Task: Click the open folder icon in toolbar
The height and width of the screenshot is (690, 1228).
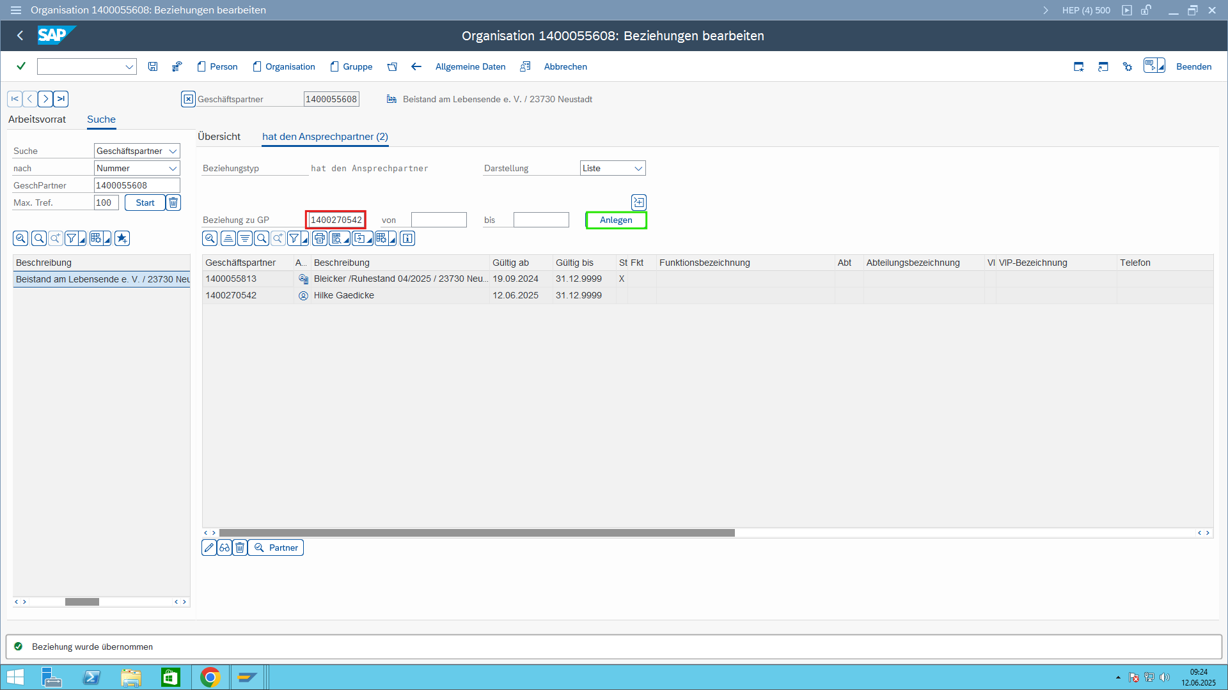Action: point(392,66)
